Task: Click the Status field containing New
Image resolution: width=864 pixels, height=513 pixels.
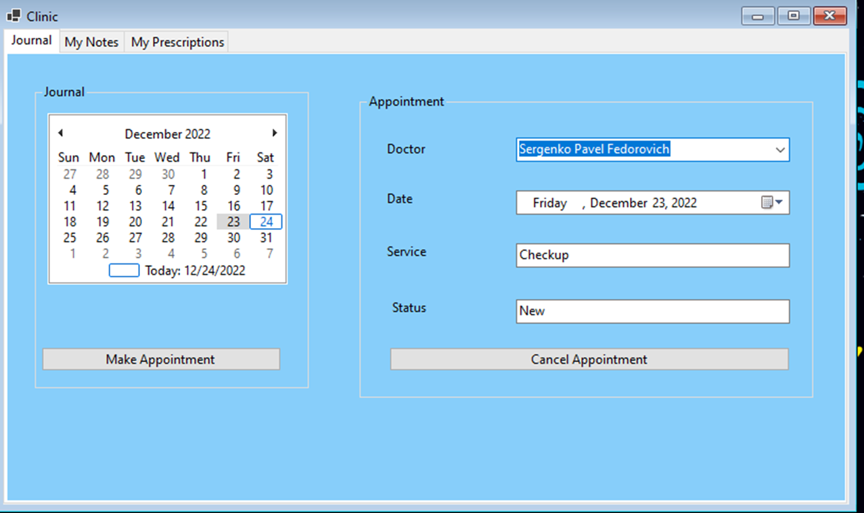Action: (652, 311)
